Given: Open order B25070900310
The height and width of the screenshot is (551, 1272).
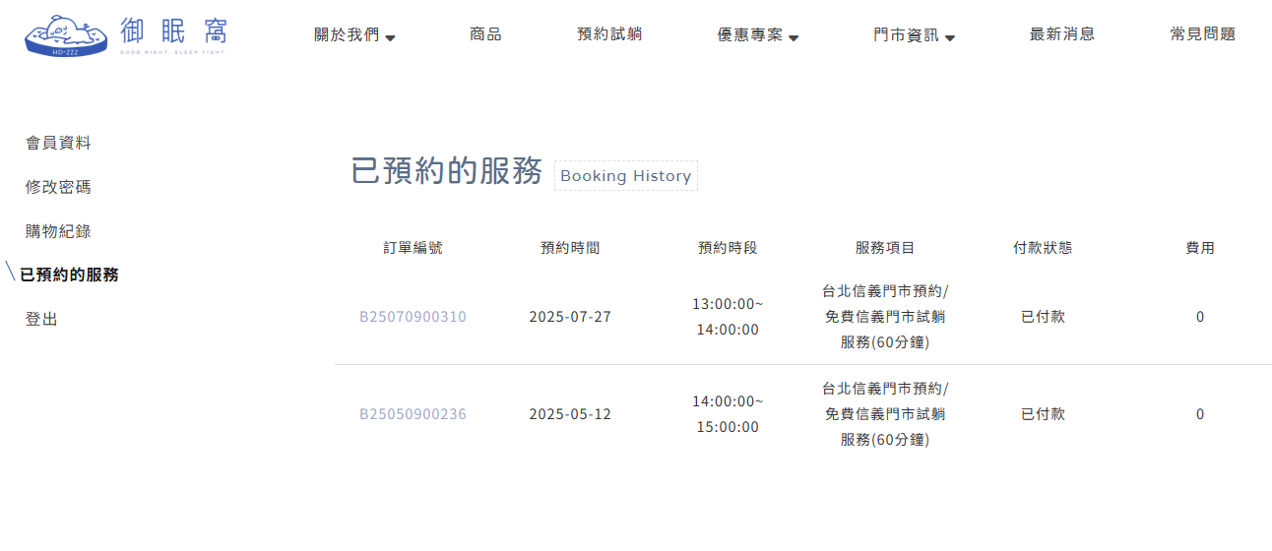Looking at the screenshot, I should 413,317.
